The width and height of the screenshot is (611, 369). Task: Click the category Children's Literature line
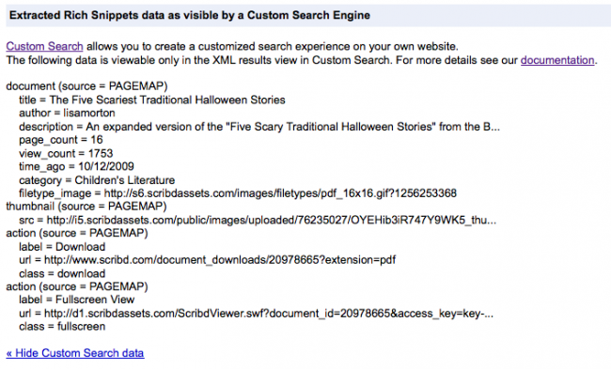click(97, 180)
